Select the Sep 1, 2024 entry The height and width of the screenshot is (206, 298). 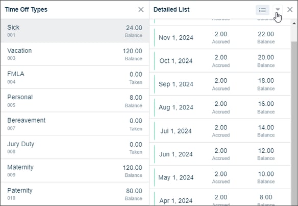coord(220,84)
